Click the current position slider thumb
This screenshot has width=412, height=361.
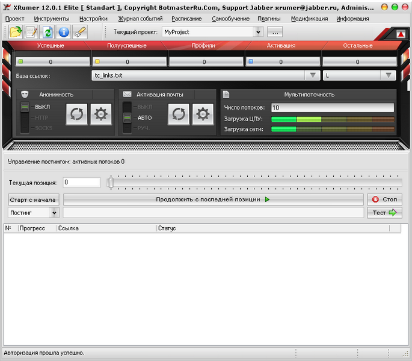111,183
